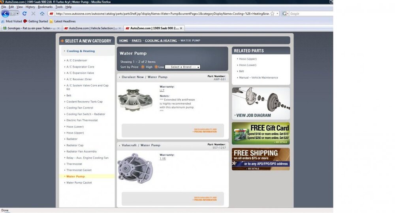Check availability and pricing for Valucraft pump
Image resolution: width=395 pixels, height=213 pixels.
tap(205, 199)
